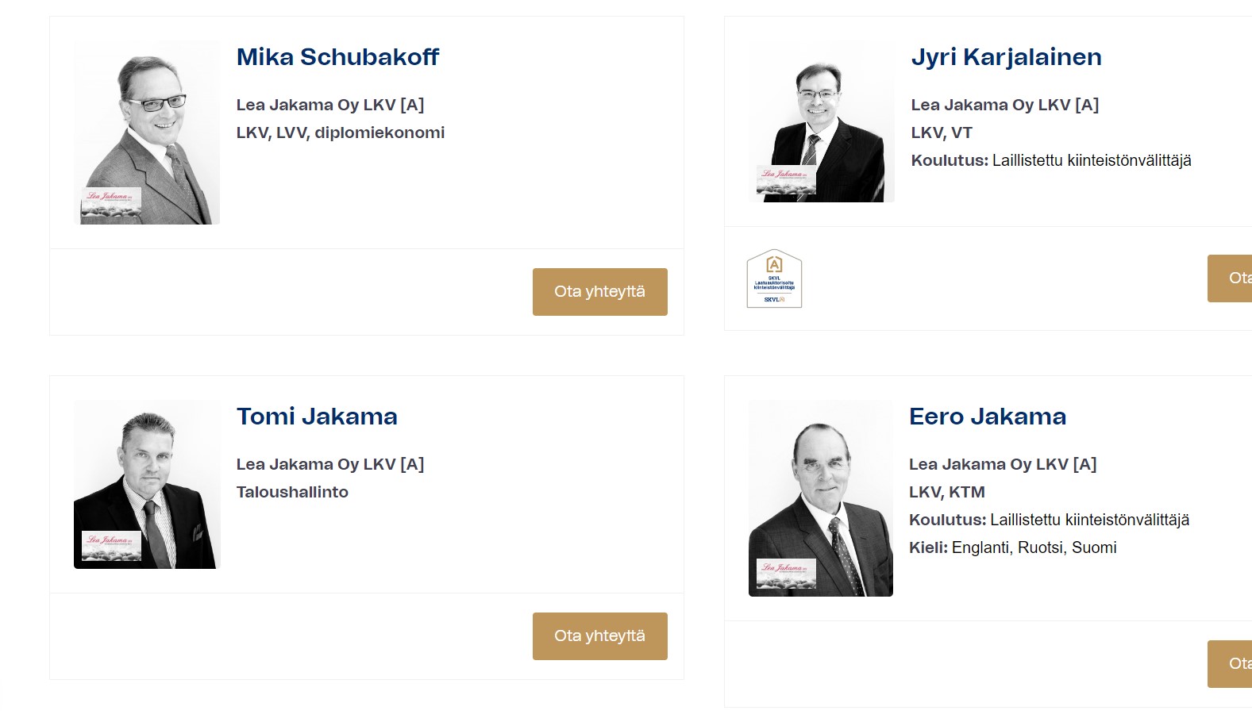
Task: Click the SKVL certification badge icon
Action: (774, 278)
